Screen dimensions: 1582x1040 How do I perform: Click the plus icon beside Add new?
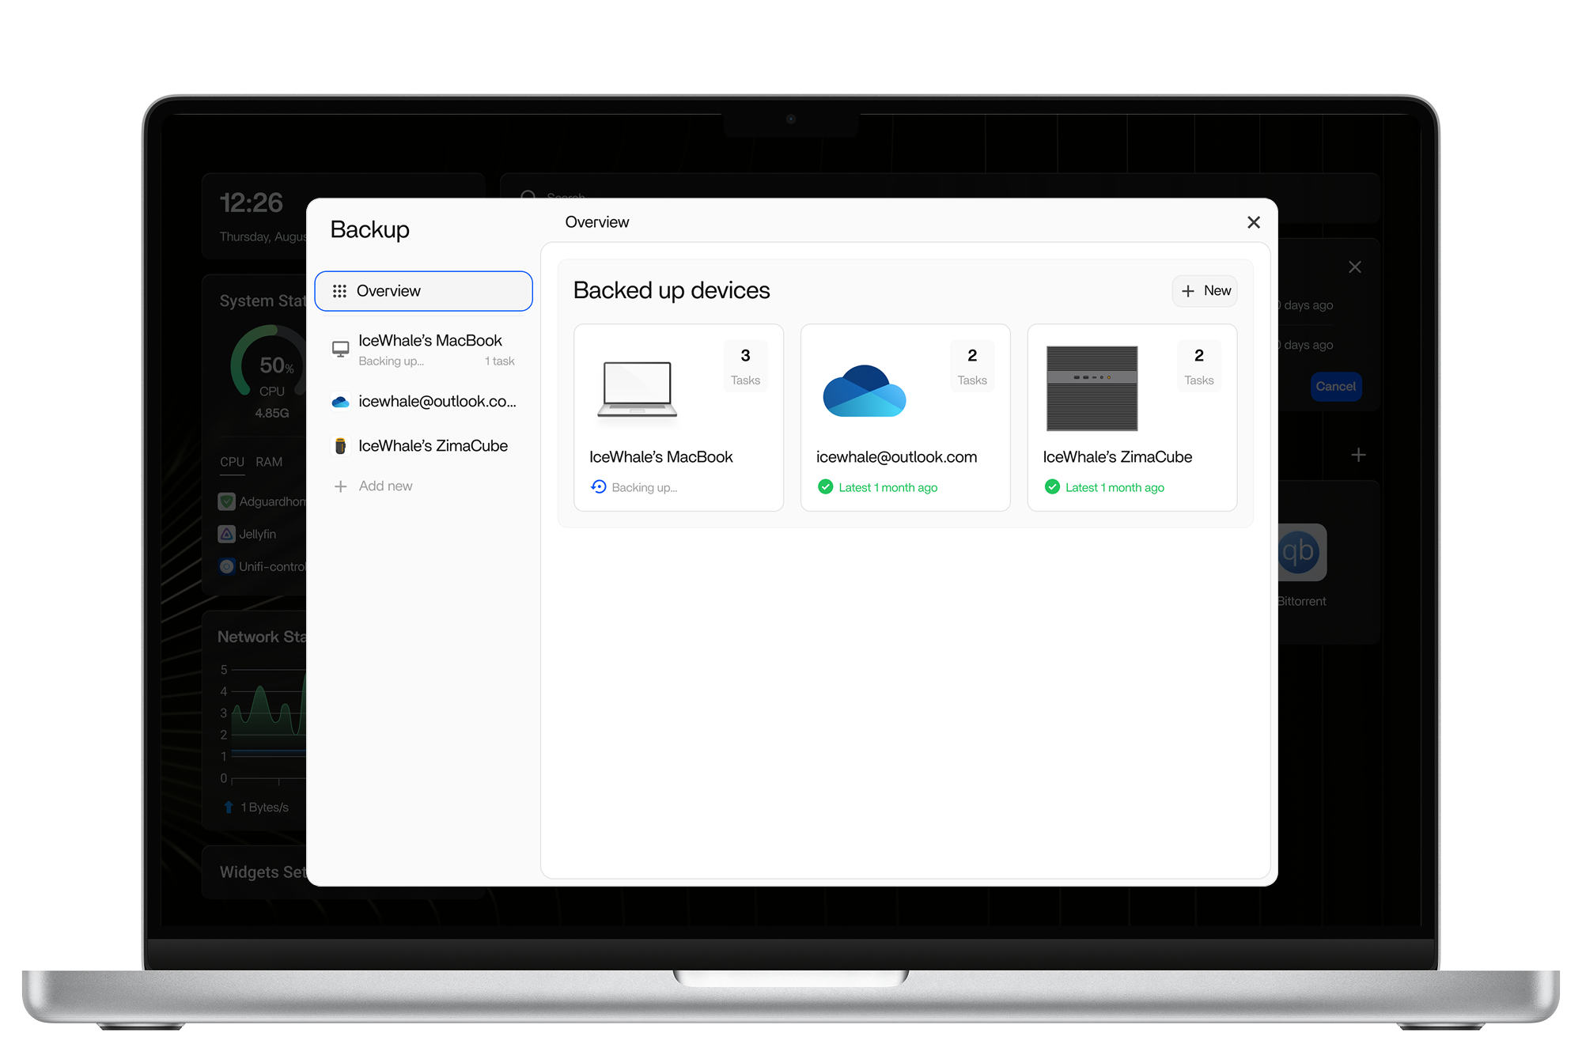pyautogui.click(x=340, y=486)
